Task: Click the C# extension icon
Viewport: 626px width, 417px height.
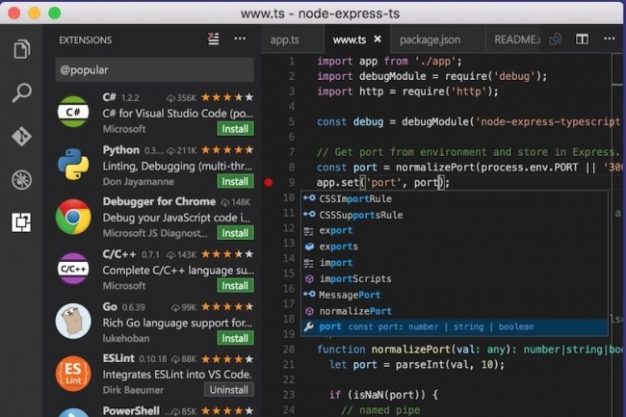Action: tap(73, 113)
